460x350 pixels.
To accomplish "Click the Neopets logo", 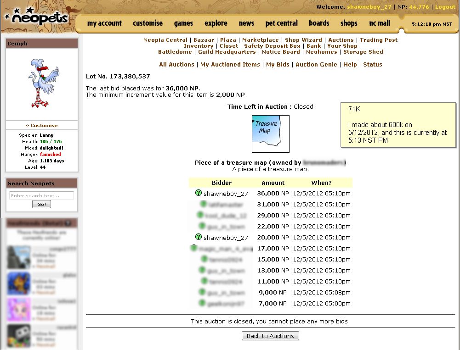I will (x=37, y=17).
